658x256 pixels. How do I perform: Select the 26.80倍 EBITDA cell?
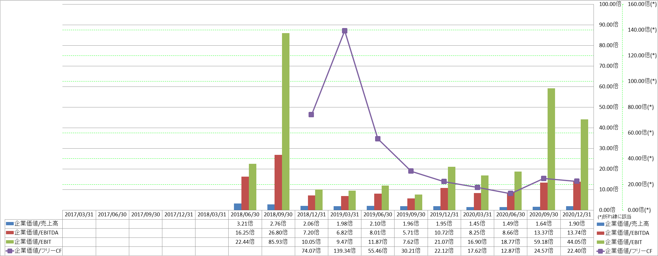click(278, 233)
